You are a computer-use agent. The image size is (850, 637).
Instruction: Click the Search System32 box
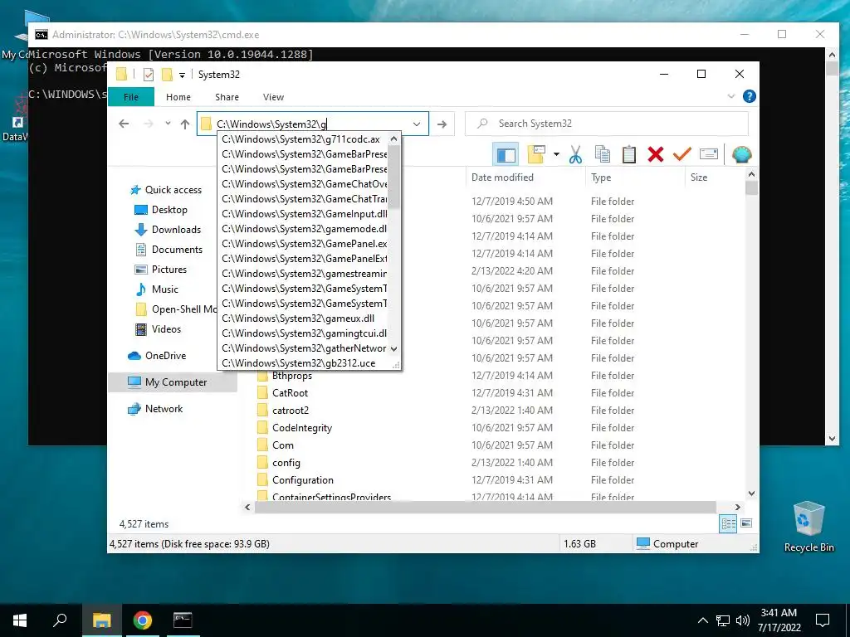point(607,124)
